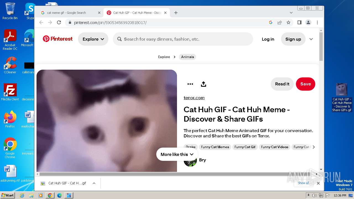This screenshot has width=354, height=199.
Task: Close the Google Search tab
Action: 99,13
